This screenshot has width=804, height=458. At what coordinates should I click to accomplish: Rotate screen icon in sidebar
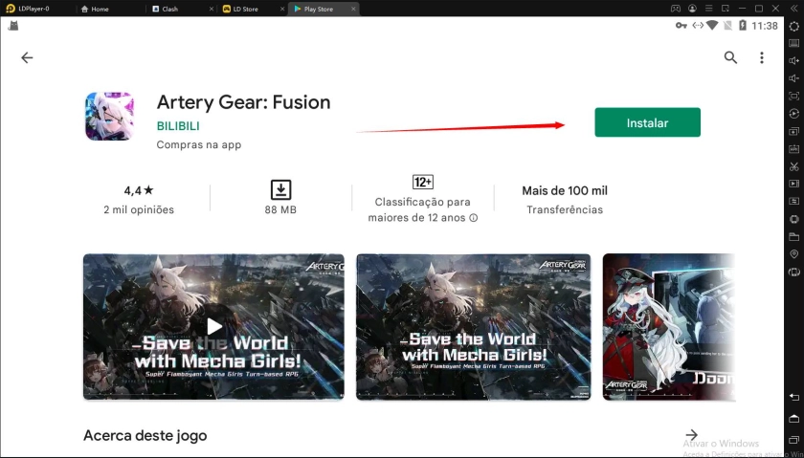793,273
